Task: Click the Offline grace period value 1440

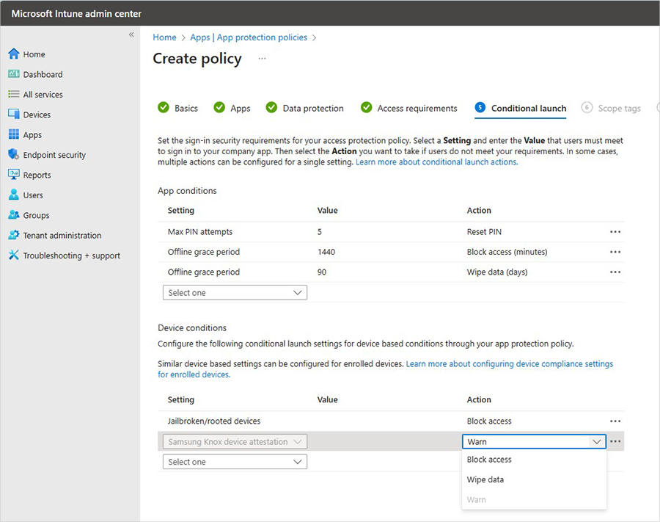Action: [326, 252]
